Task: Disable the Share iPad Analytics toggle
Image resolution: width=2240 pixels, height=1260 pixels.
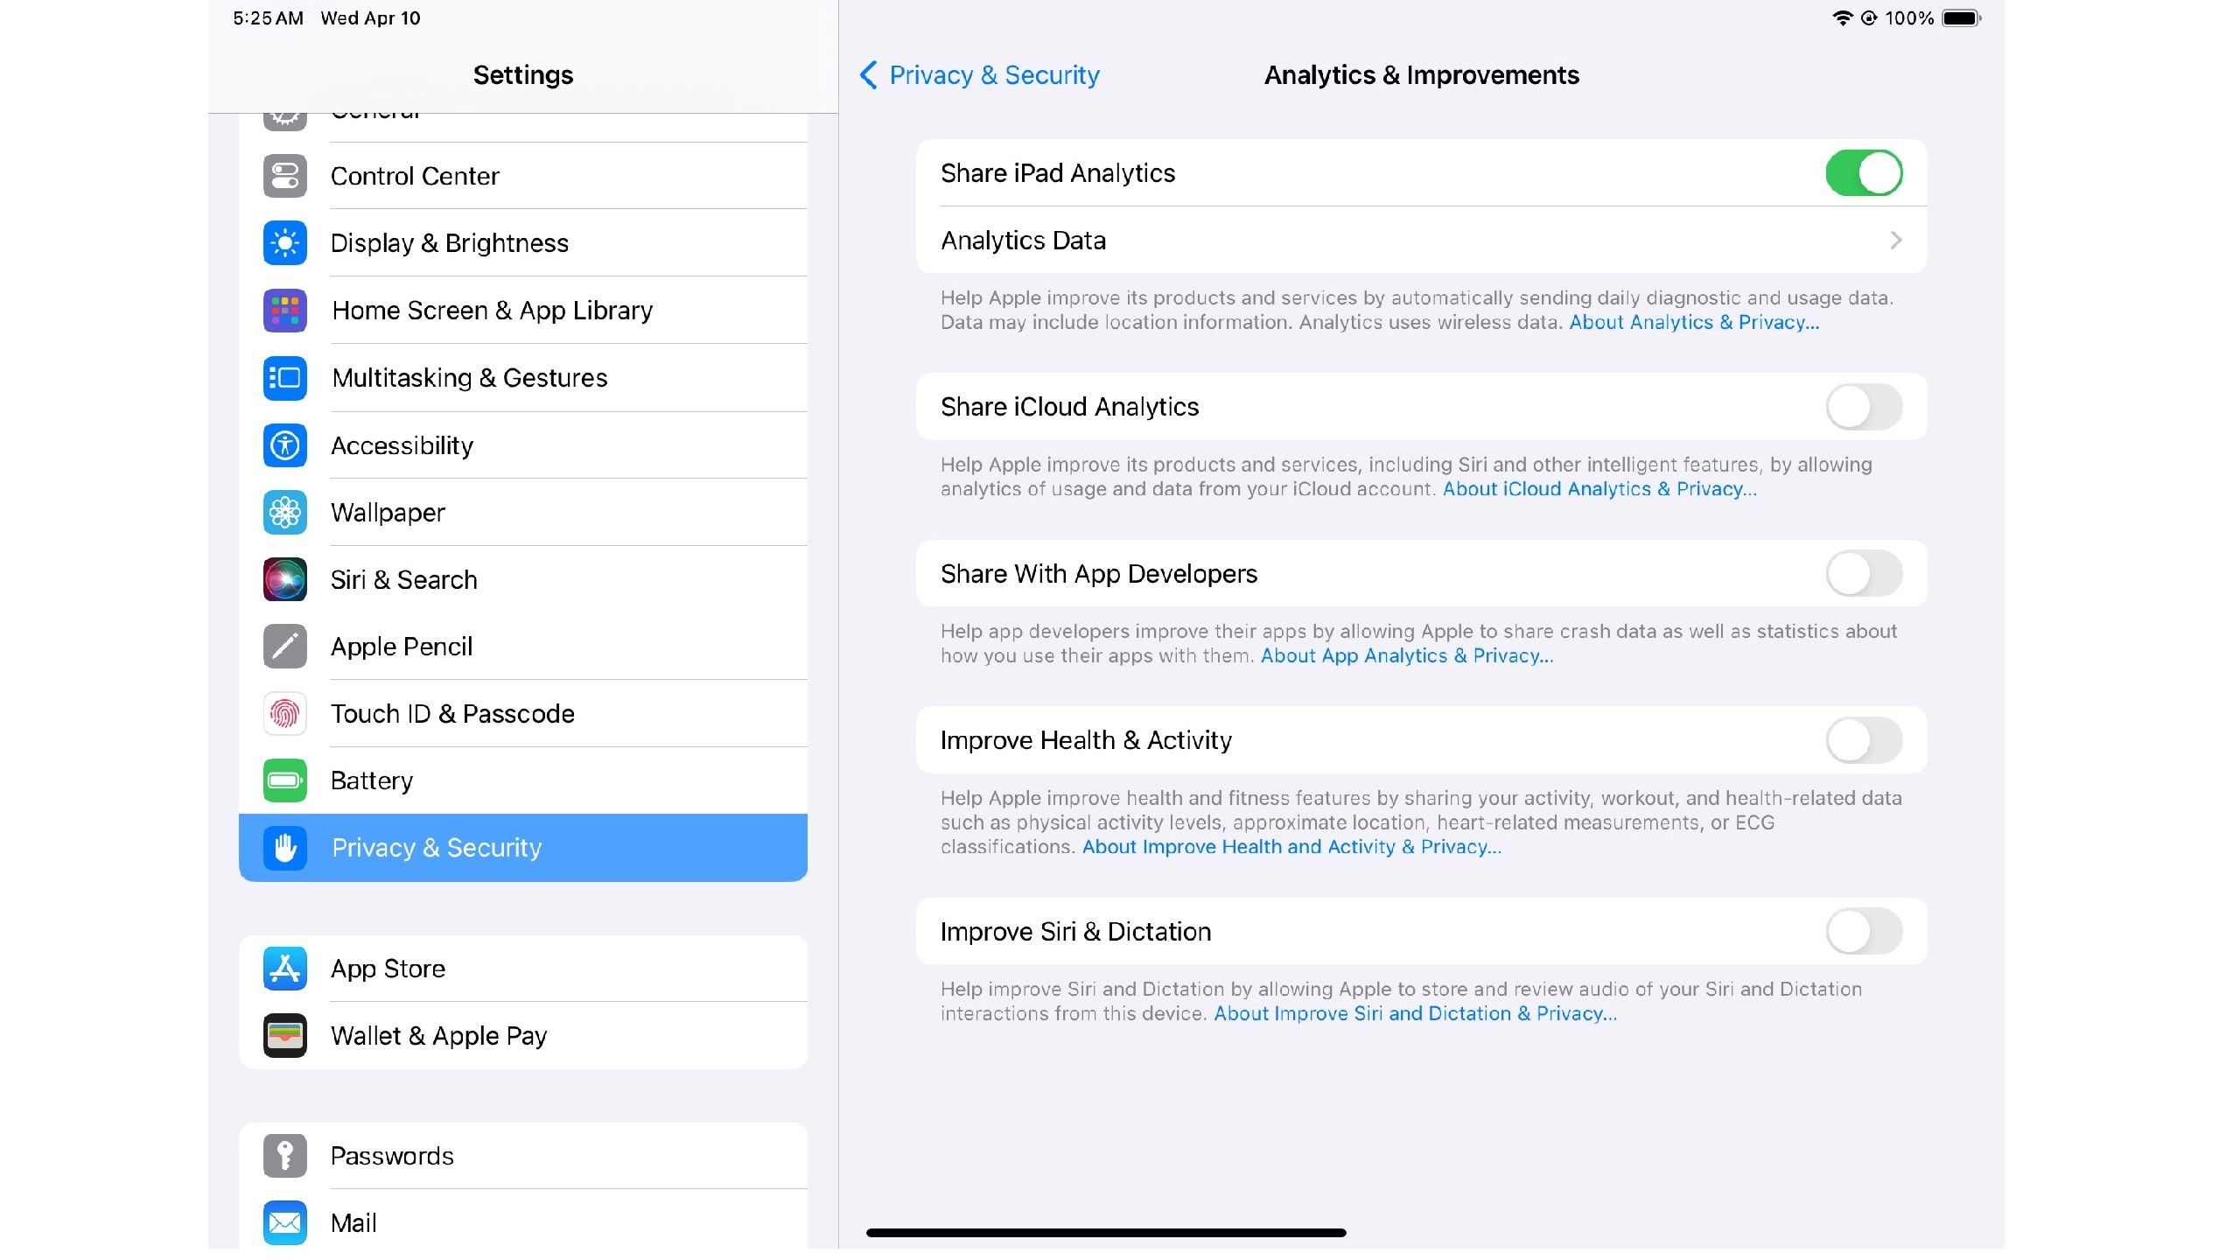Action: point(1863,173)
